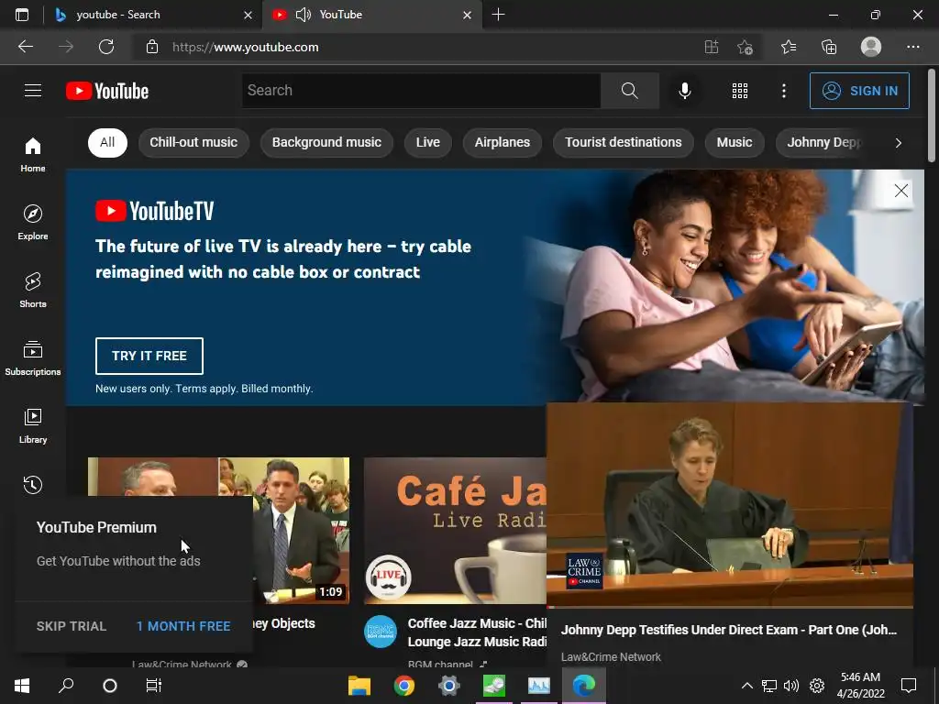
Task: Open Task View on taskbar
Action: pos(154,686)
